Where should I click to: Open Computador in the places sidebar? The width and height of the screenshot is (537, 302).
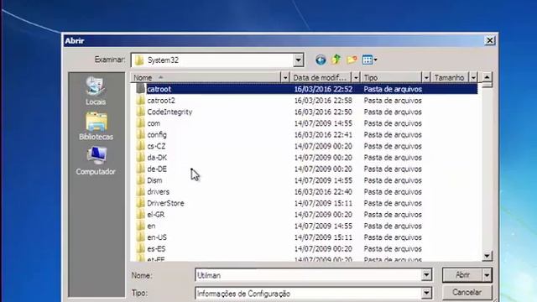coord(96,160)
